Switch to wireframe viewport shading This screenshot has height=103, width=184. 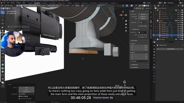(142, 6)
